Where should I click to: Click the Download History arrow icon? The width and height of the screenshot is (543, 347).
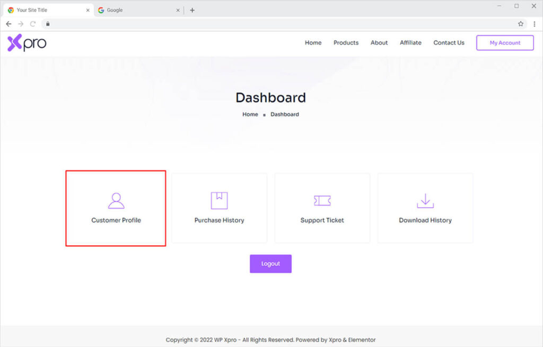coord(425,201)
